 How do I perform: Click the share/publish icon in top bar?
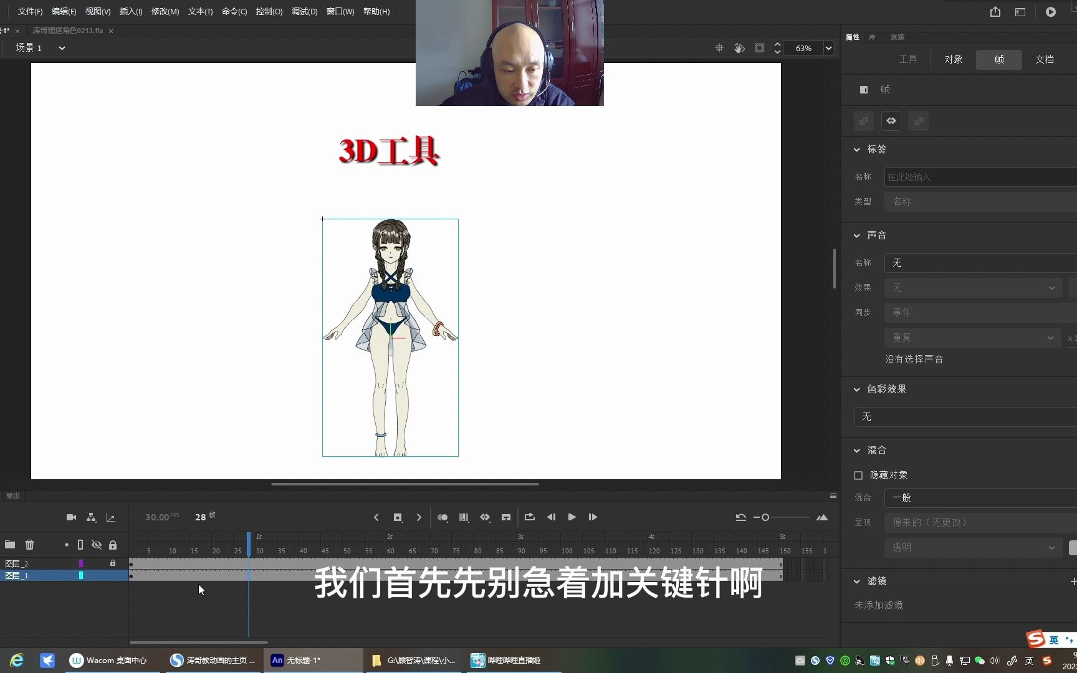tap(995, 12)
